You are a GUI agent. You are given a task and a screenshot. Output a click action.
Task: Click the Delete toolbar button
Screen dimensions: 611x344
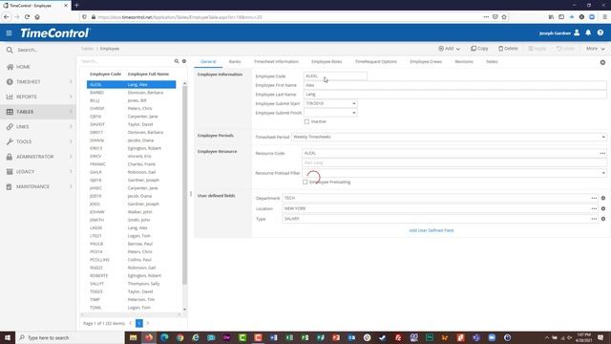(x=508, y=49)
